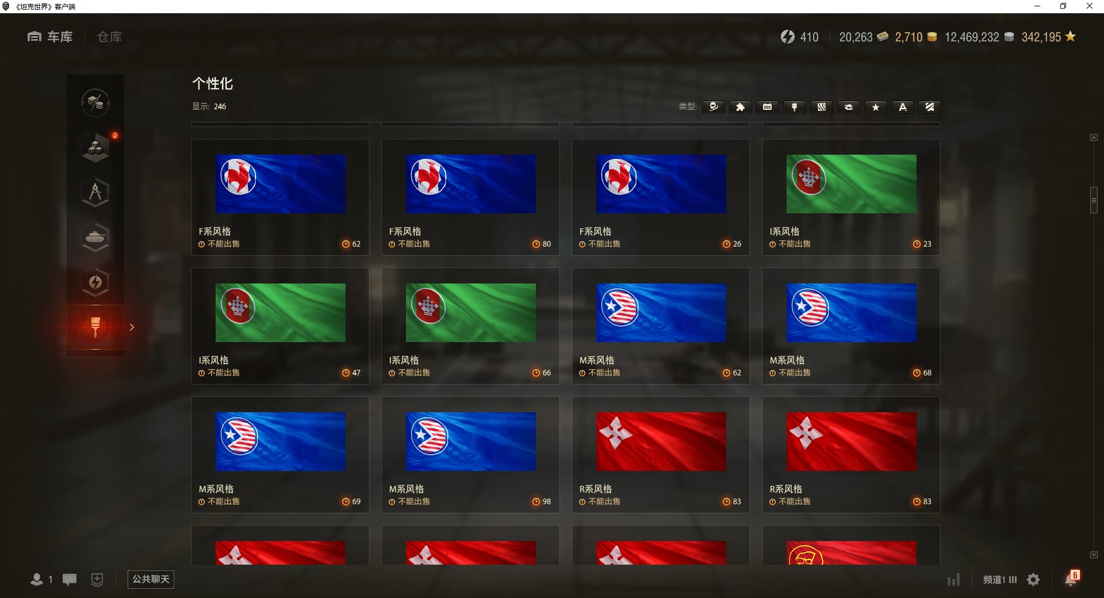Click the scroll-up arrow of item list
The image size is (1104, 598).
click(x=1094, y=137)
